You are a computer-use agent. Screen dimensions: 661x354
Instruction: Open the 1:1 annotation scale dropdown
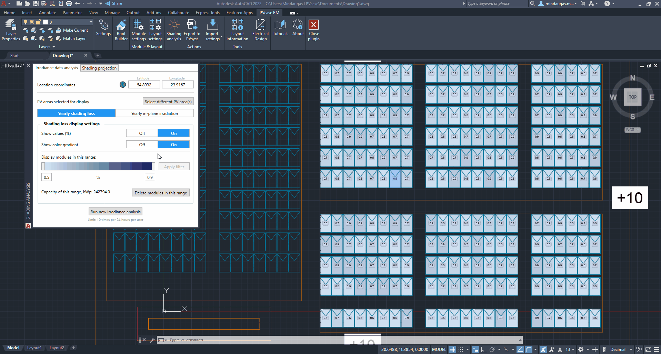[570, 350]
